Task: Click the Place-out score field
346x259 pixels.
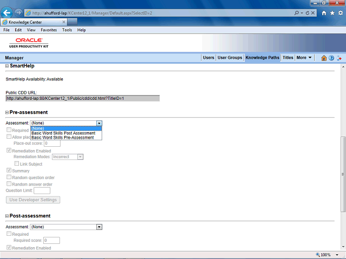Action: coord(52,144)
